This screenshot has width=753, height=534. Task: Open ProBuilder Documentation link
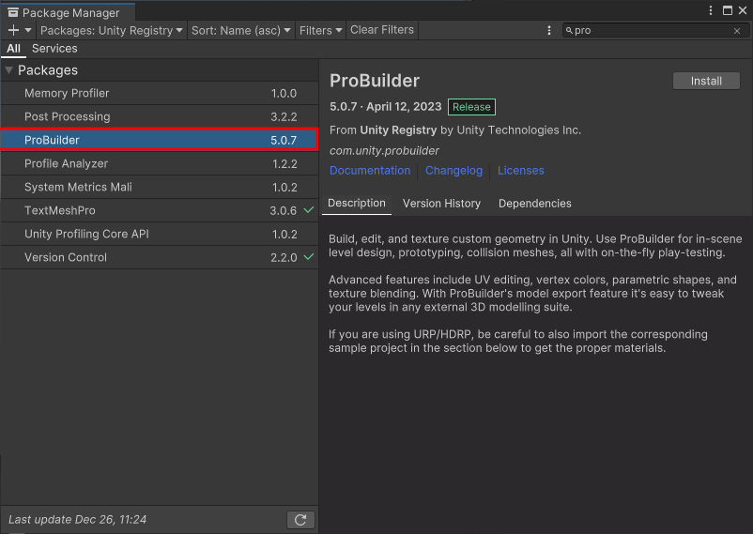[x=370, y=171]
